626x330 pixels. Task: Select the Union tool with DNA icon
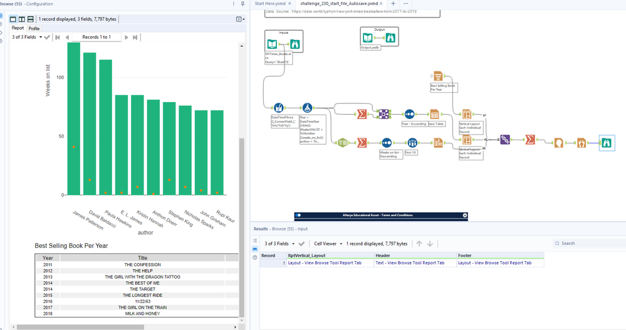tap(505, 140)
